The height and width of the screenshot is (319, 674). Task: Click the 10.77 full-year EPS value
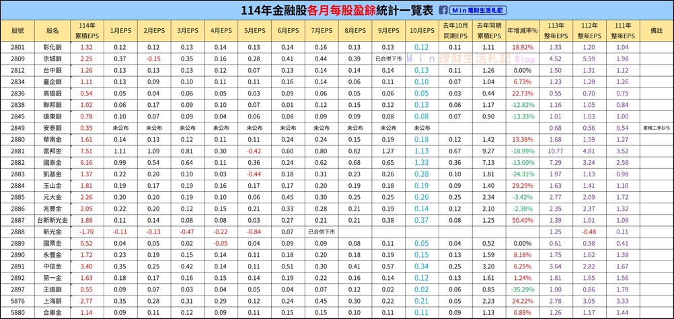point(556,151)
